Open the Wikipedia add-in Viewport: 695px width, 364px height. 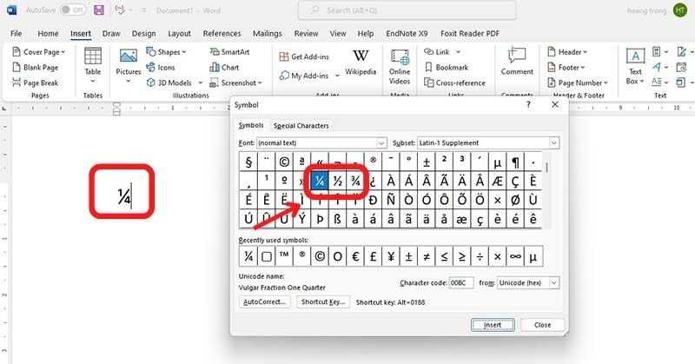(361, 62)
